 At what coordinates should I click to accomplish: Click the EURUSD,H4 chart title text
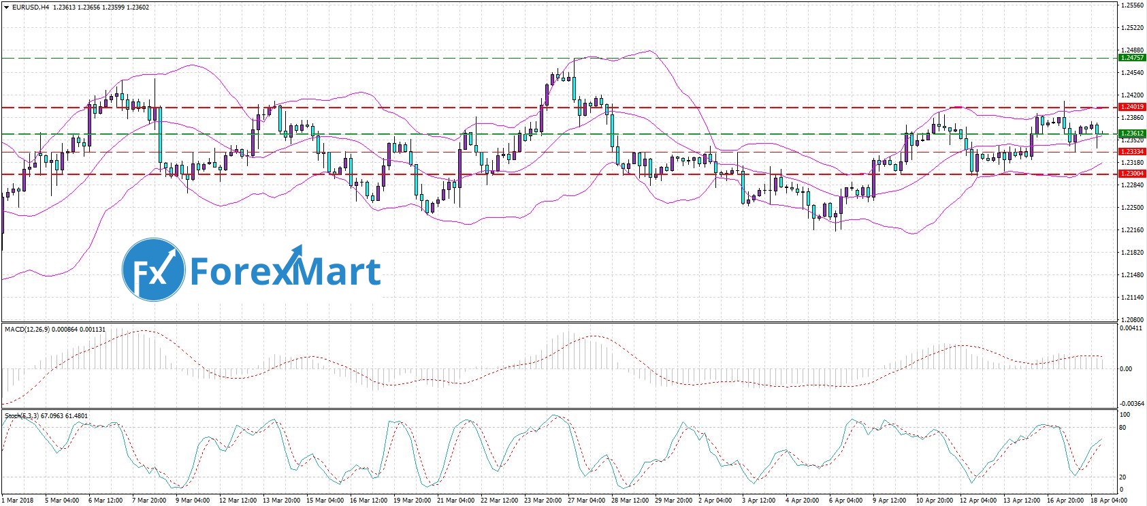pos(31,7)
